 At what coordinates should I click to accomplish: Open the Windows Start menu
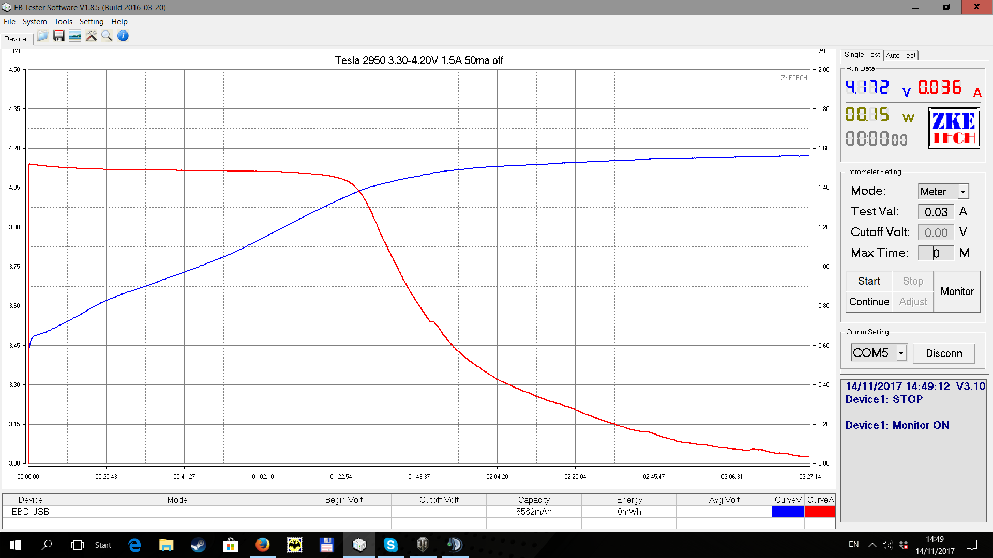pos(16,545)
